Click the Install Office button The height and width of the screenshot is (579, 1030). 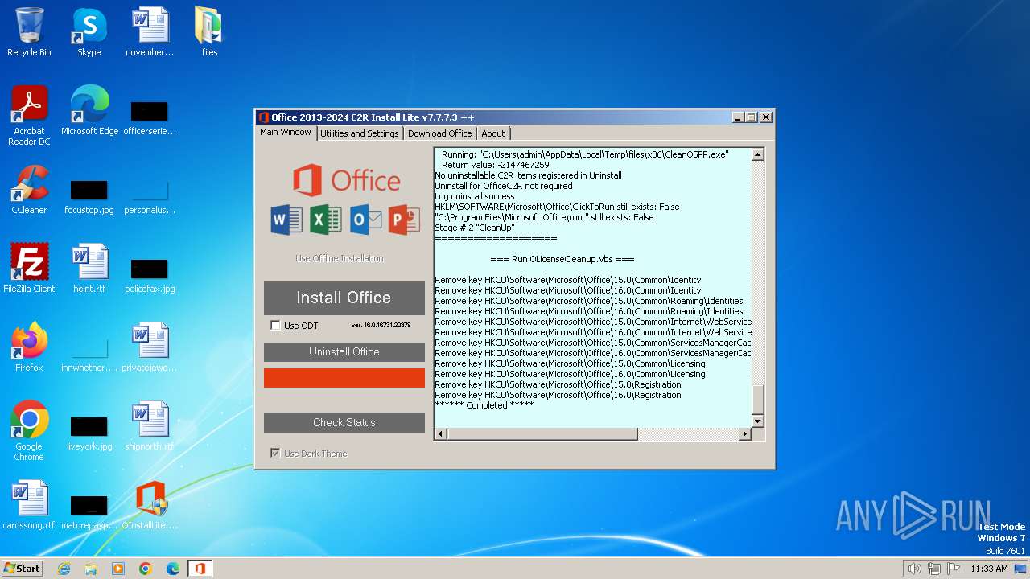344,298
